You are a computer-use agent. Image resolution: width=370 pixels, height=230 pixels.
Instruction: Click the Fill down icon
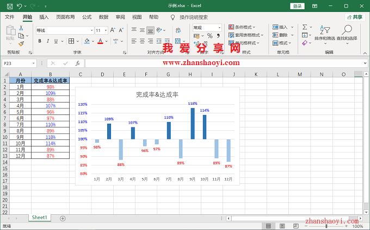[x=305, y=35]
